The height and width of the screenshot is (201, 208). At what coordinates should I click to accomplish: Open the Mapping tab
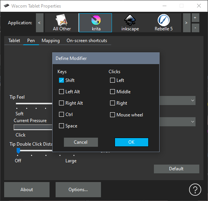[51, 41]
